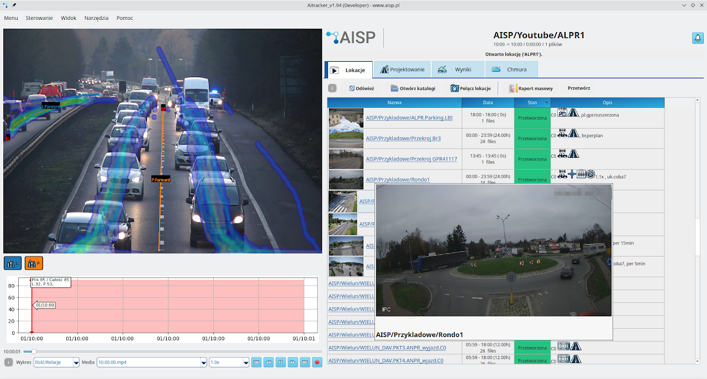This screenshot has height=379, width=707.
Task: Click the ANPR plate icon in PKT3.ANPR_wyjazd row
Action: [563, 346]
